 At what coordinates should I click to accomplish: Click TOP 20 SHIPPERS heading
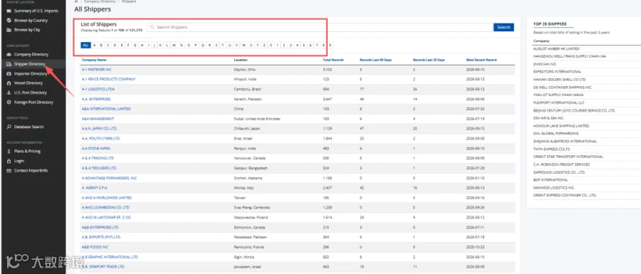[x=551, y=24]
